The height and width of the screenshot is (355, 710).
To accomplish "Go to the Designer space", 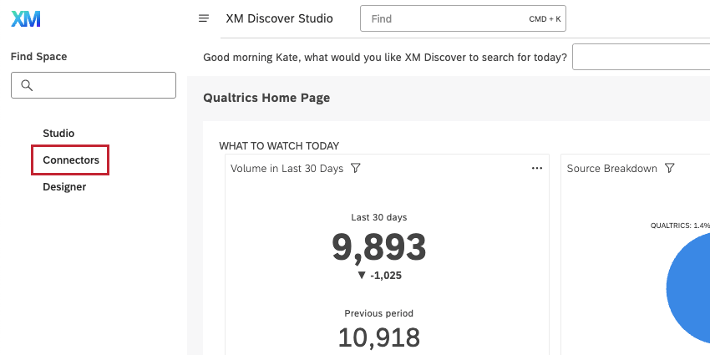I will click(64, 186).
